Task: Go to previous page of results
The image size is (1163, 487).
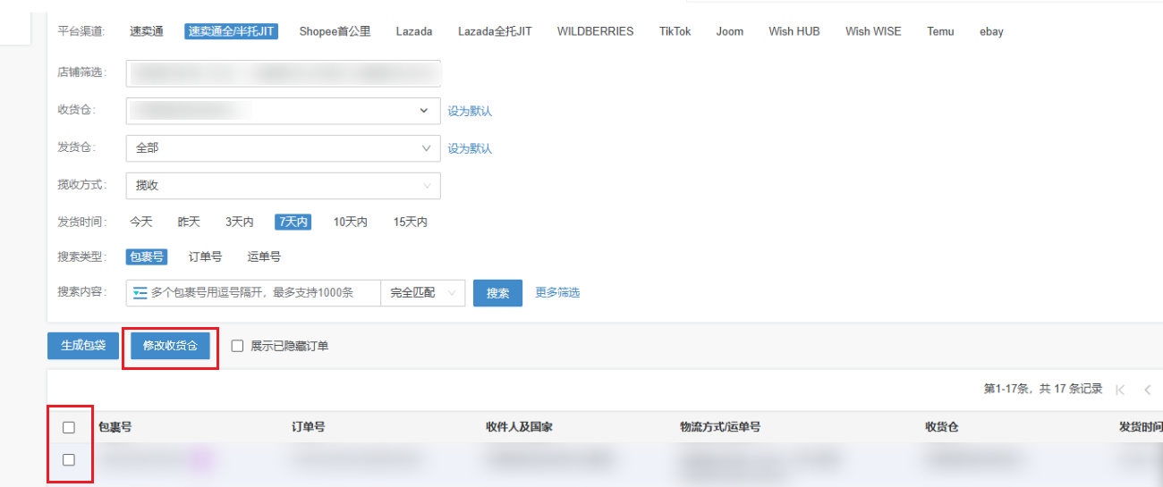Action: [x=1147, y=390]
